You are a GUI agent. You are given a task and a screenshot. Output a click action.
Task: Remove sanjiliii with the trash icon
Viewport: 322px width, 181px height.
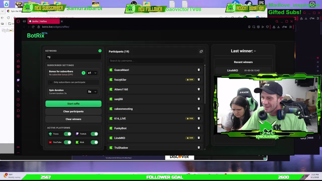[x=198, y=99]
